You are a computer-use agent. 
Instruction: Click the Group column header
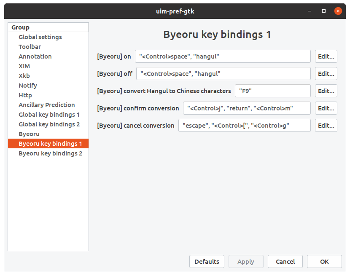(48, 27)
